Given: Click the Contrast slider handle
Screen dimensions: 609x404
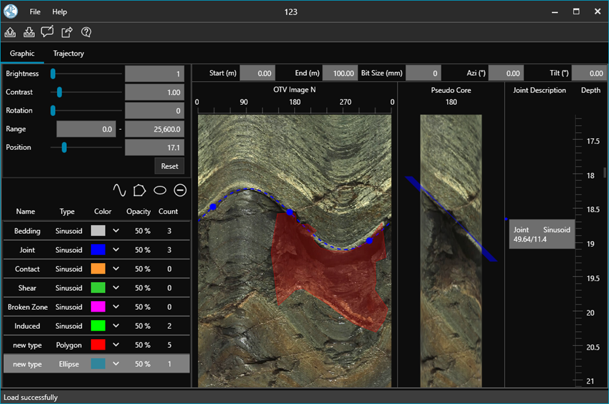Looking at the screenshot, I should pos(60,92).
